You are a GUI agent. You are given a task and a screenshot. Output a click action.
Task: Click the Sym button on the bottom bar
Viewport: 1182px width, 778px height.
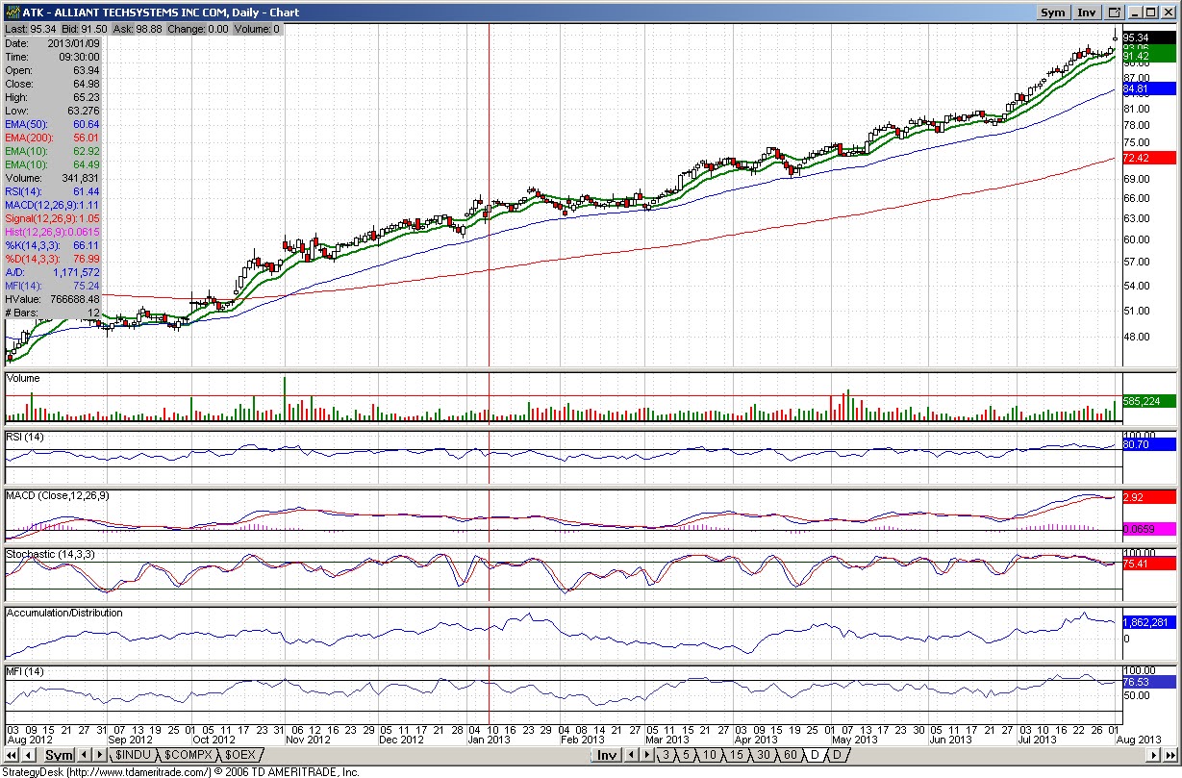tap(59, 755)
